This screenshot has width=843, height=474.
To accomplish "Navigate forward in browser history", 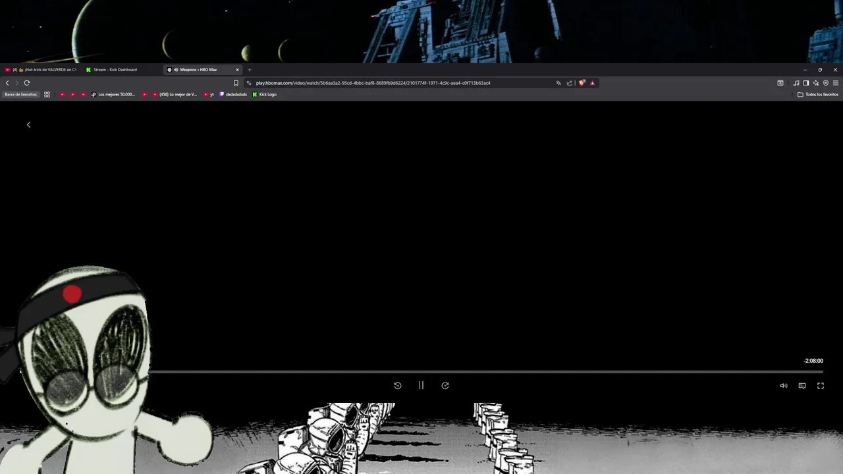I will click(x=16, y=83).
